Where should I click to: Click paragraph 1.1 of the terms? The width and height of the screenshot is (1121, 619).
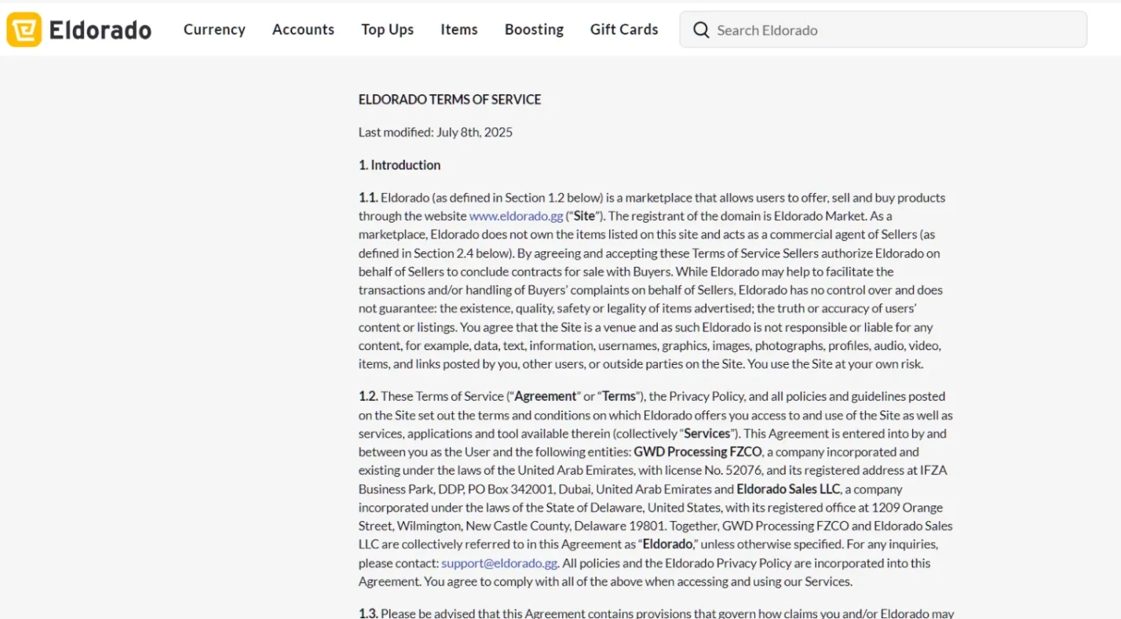pos(652,281)
